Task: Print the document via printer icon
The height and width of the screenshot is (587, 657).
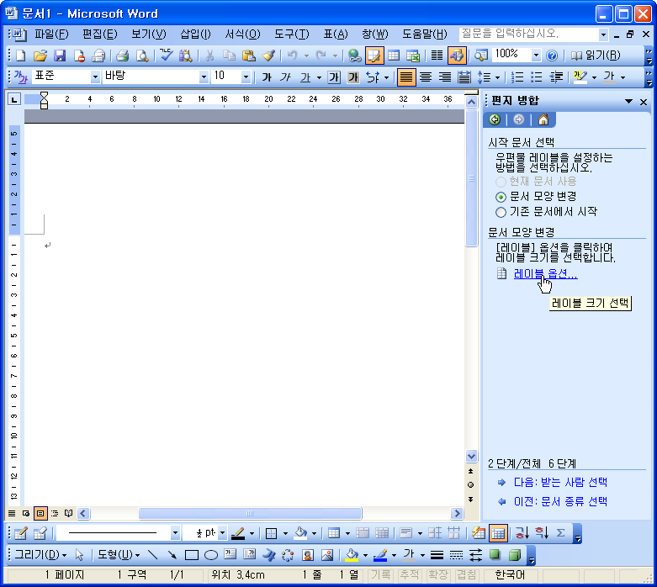Action: [122, 56]
